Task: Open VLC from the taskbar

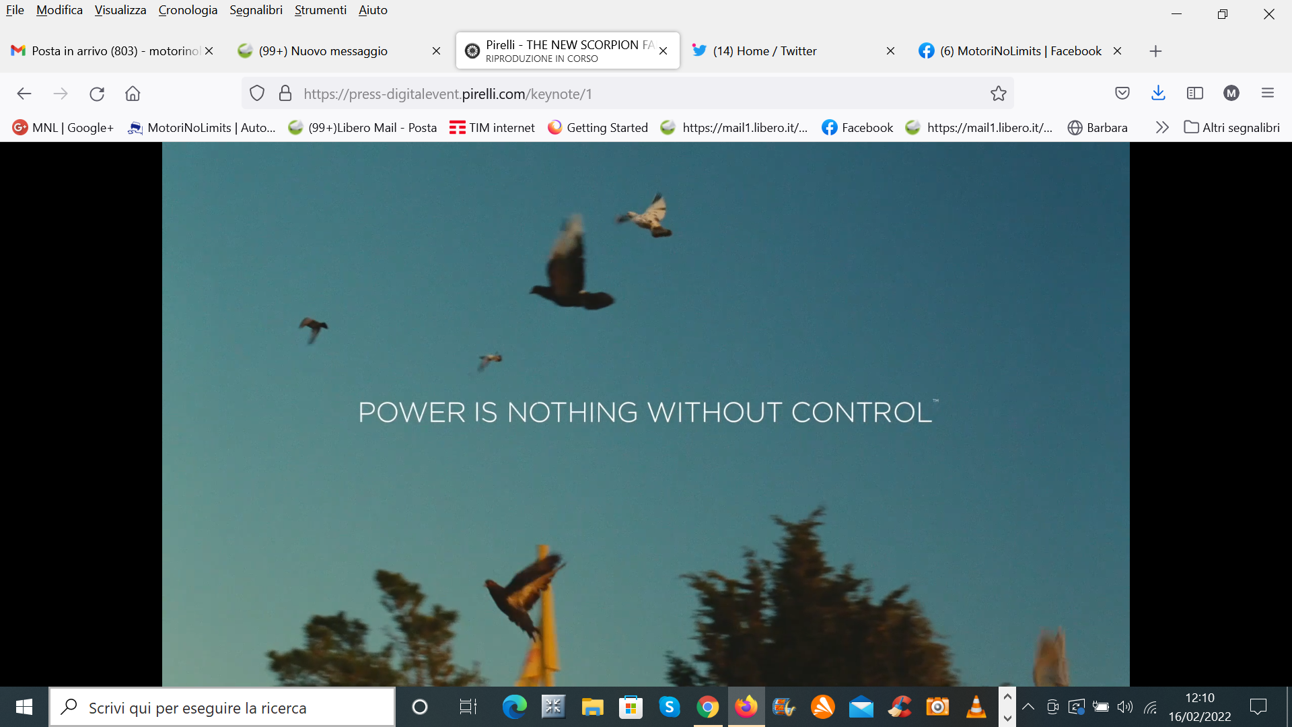Action: click(976, 707)
